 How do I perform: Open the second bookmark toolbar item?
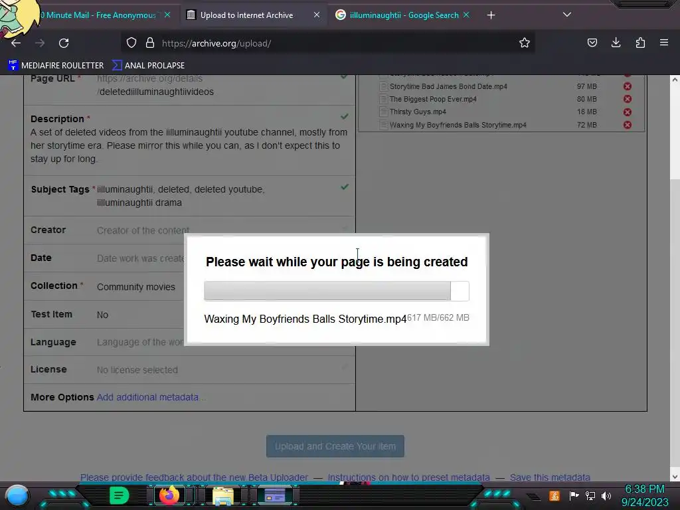coord(148,66)
